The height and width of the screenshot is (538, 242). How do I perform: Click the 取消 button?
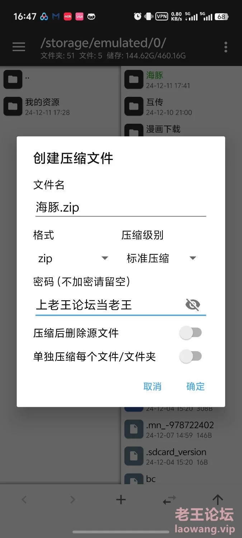[x=152, y=386]
